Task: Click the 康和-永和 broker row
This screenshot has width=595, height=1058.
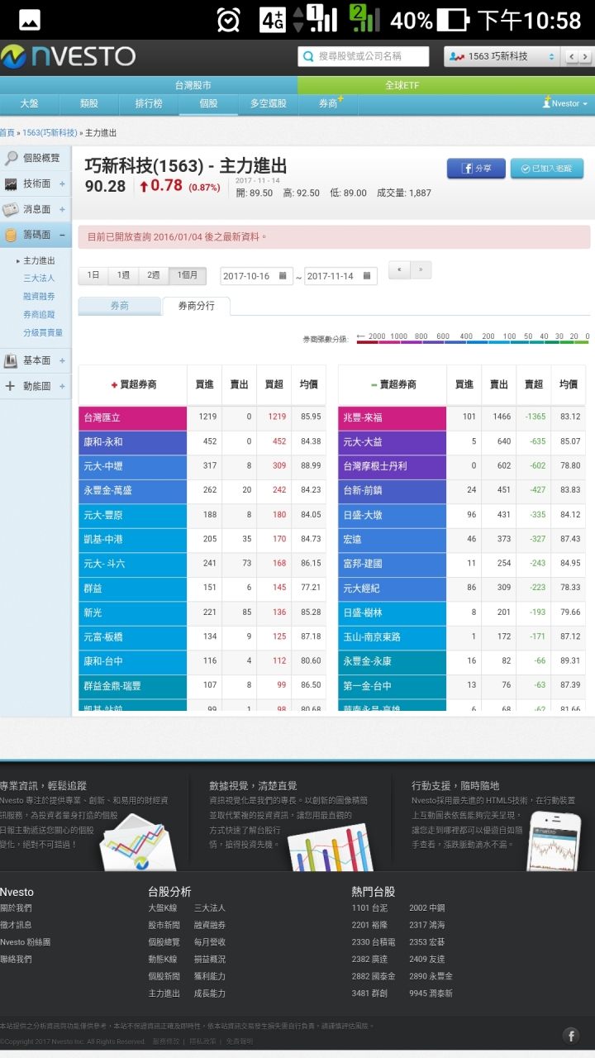Action: click(202, 441)
